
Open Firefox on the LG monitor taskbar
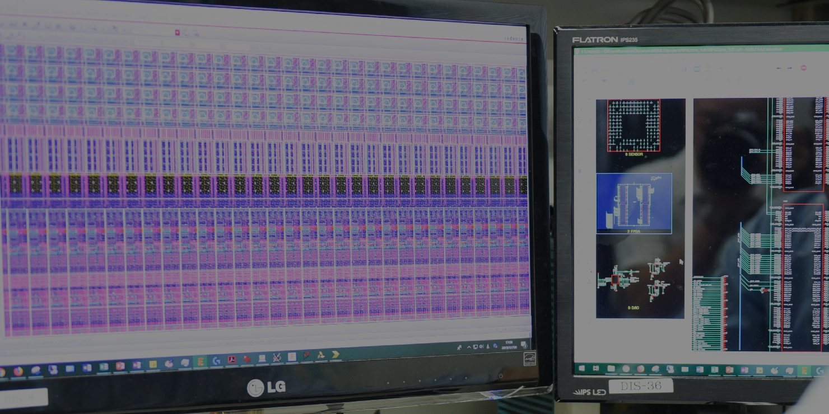18,371
